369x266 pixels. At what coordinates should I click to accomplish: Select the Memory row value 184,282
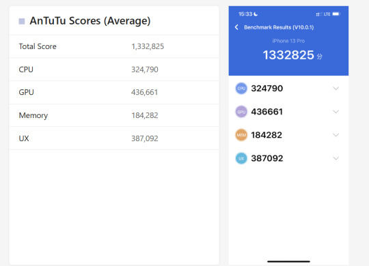(144, 115)
